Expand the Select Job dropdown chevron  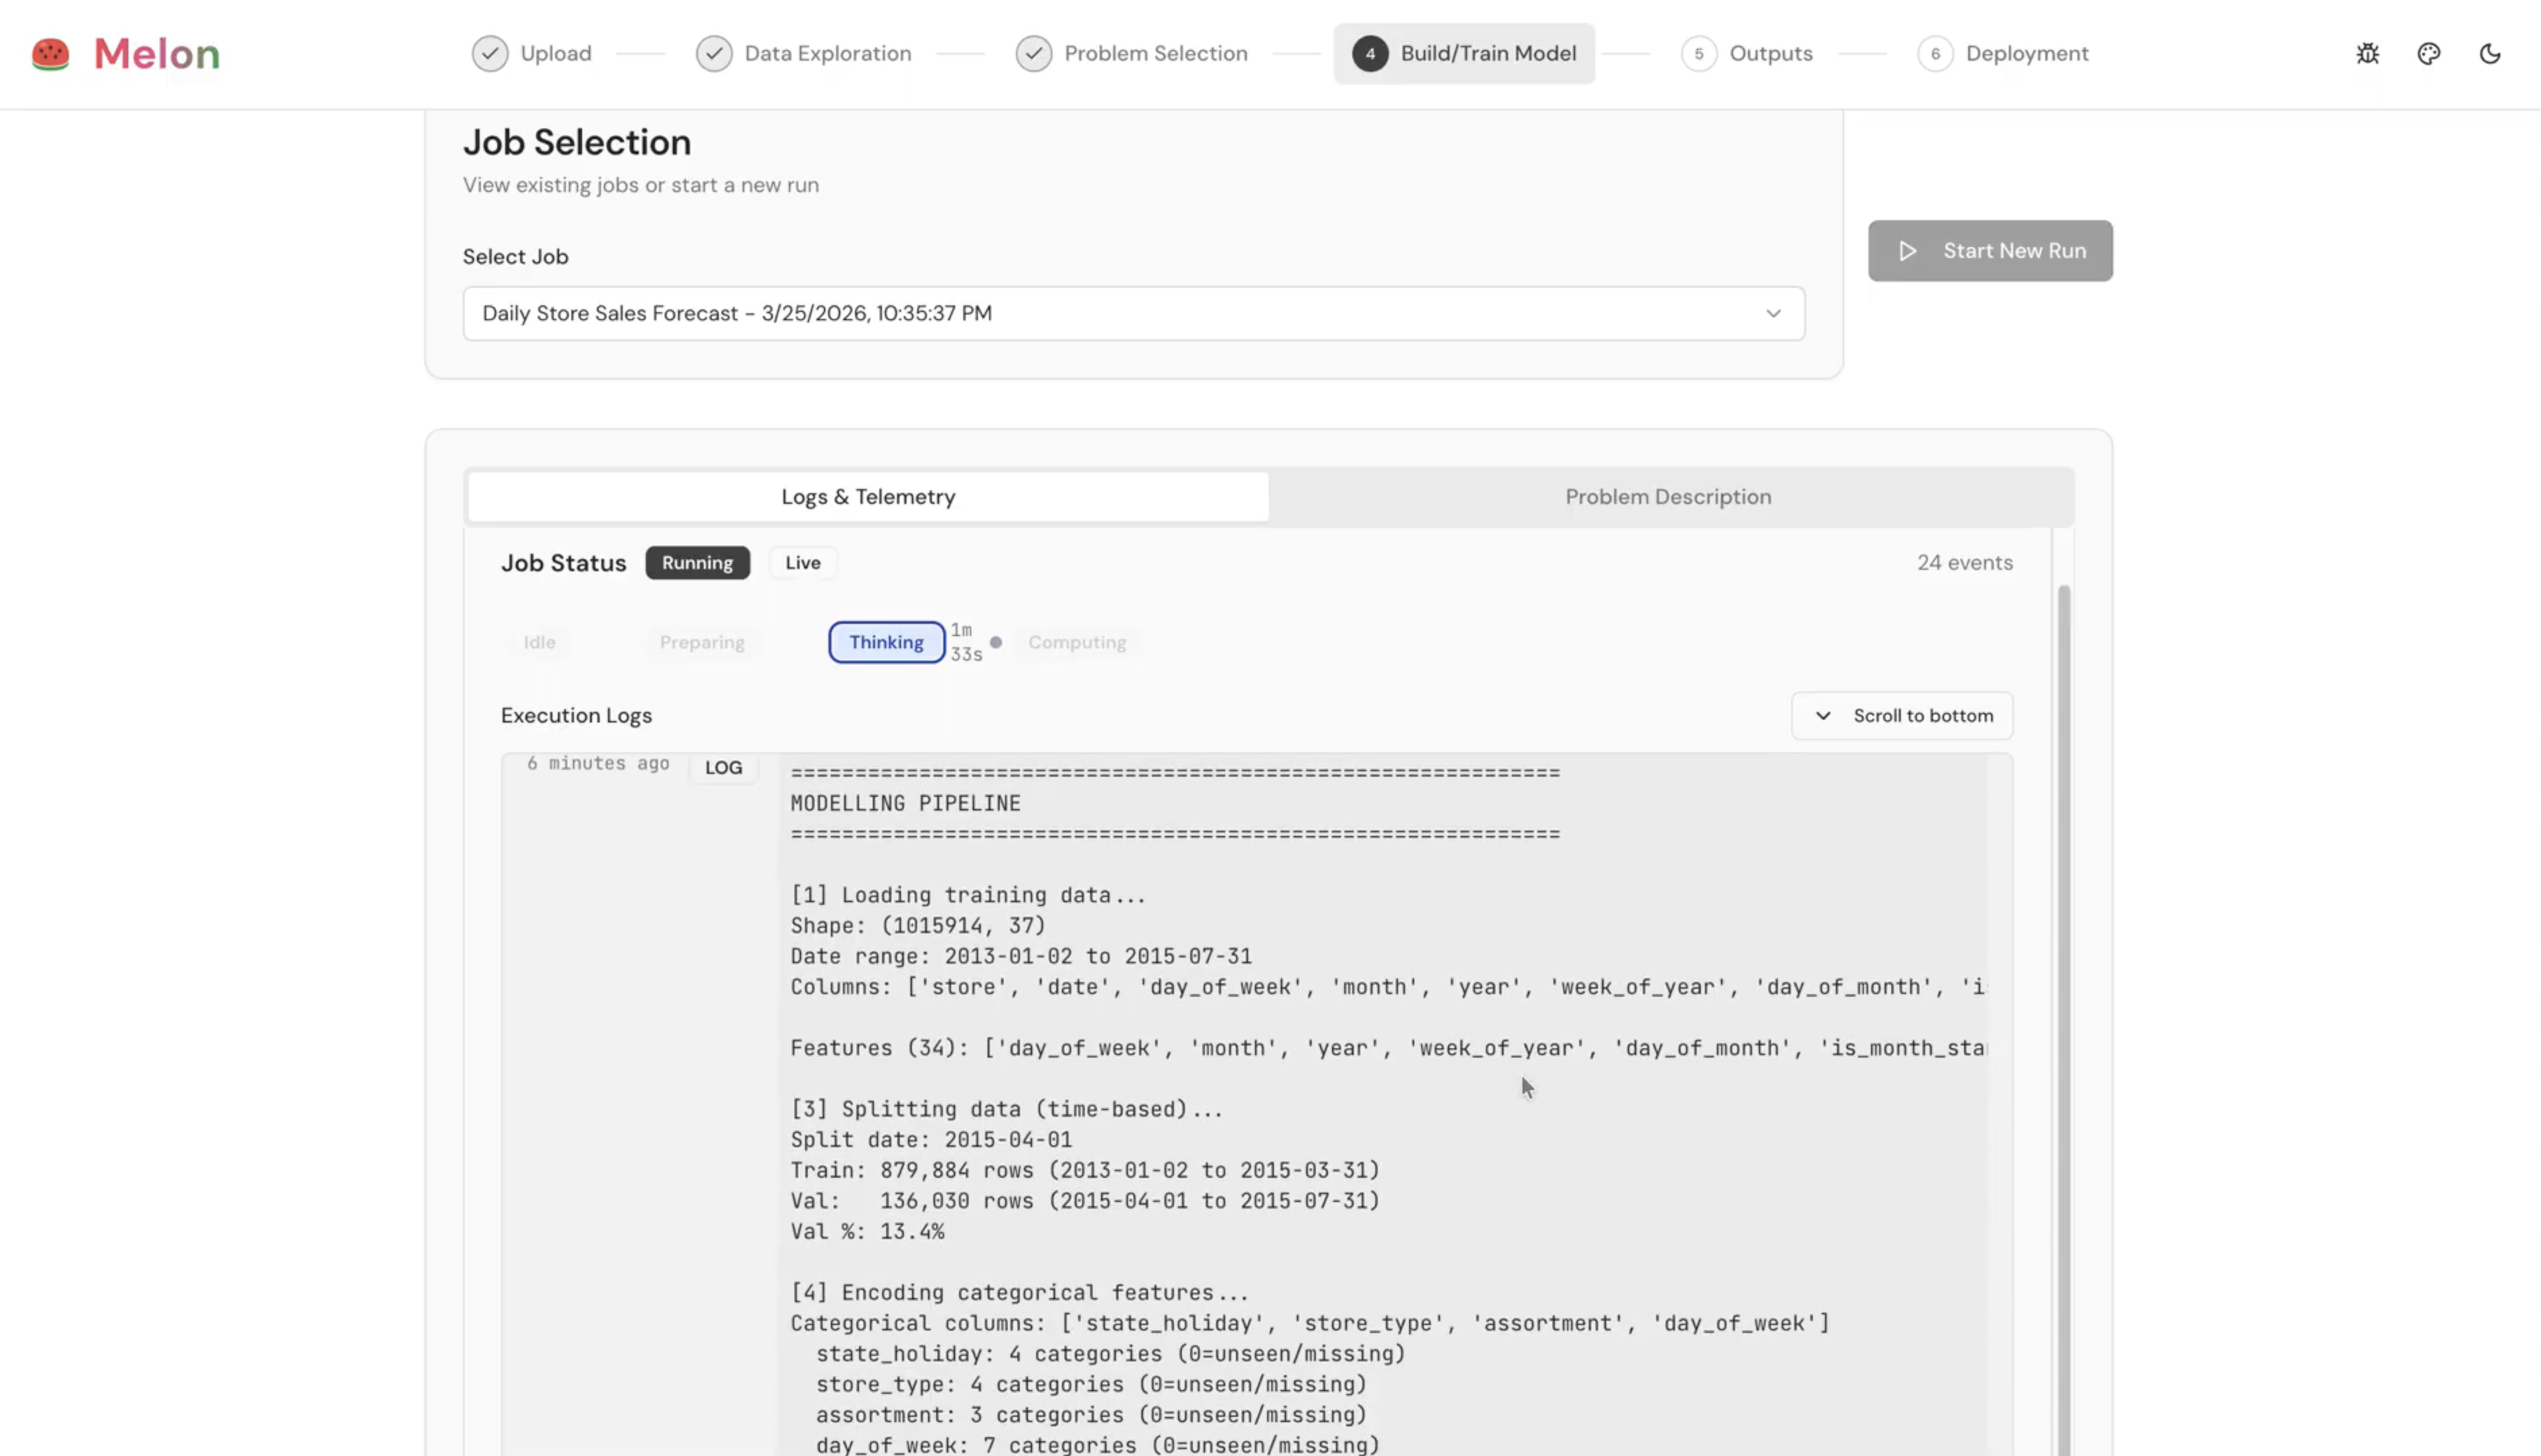pyautogui.click(x=1773, y=314)
